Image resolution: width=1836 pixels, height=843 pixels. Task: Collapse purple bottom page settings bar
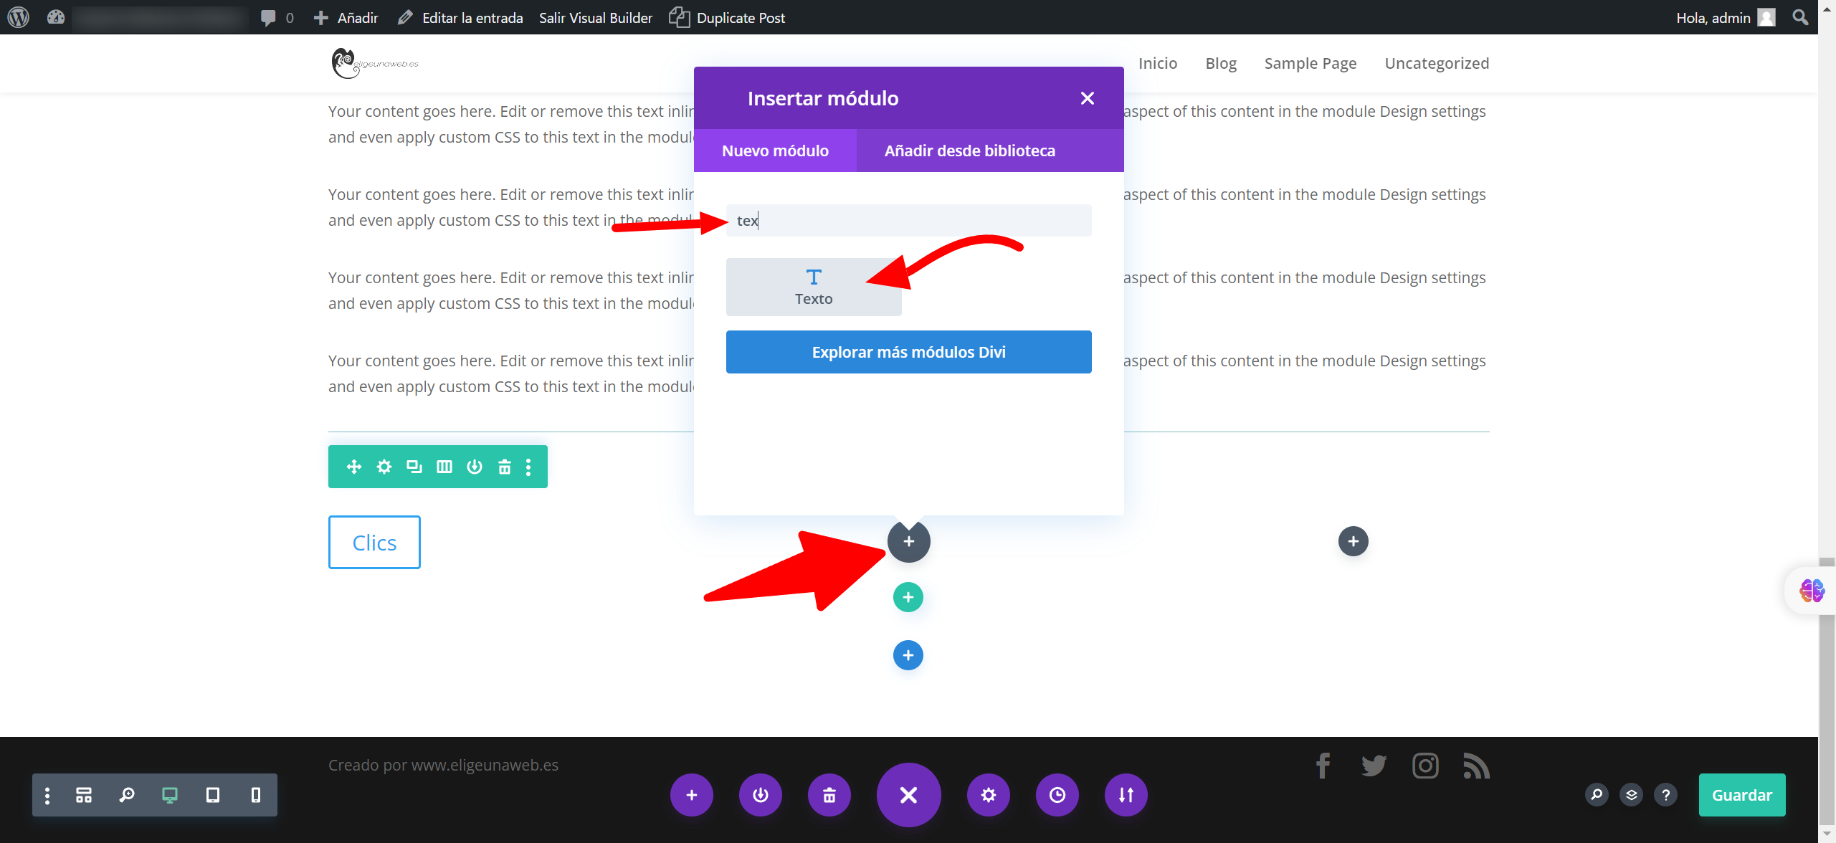908,795
